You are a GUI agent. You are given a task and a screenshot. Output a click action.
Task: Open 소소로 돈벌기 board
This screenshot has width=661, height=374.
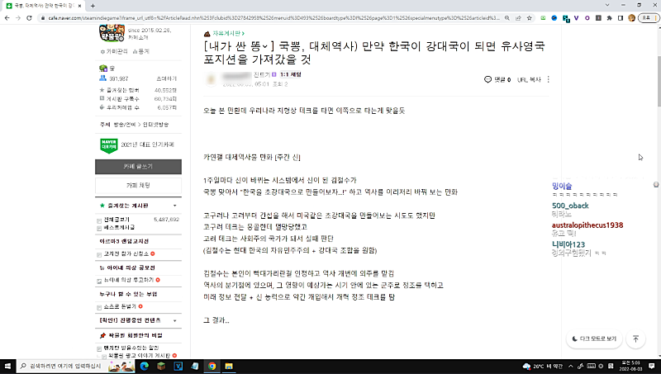[120, 306]
